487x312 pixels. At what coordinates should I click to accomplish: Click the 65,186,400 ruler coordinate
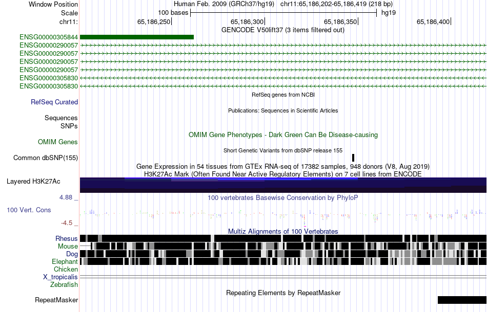point(433,21)
